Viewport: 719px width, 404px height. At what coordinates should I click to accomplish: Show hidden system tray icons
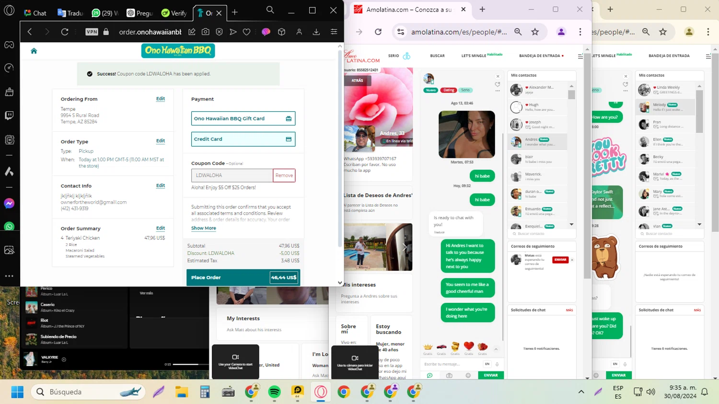(x=581, y=392)
